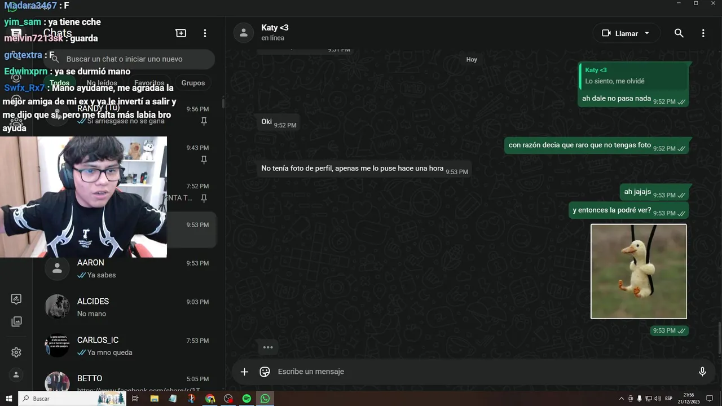The width and height of the screenshot is (722, 406).
Task: Select the Favoritos filter tab
Action: click(149, 83)
